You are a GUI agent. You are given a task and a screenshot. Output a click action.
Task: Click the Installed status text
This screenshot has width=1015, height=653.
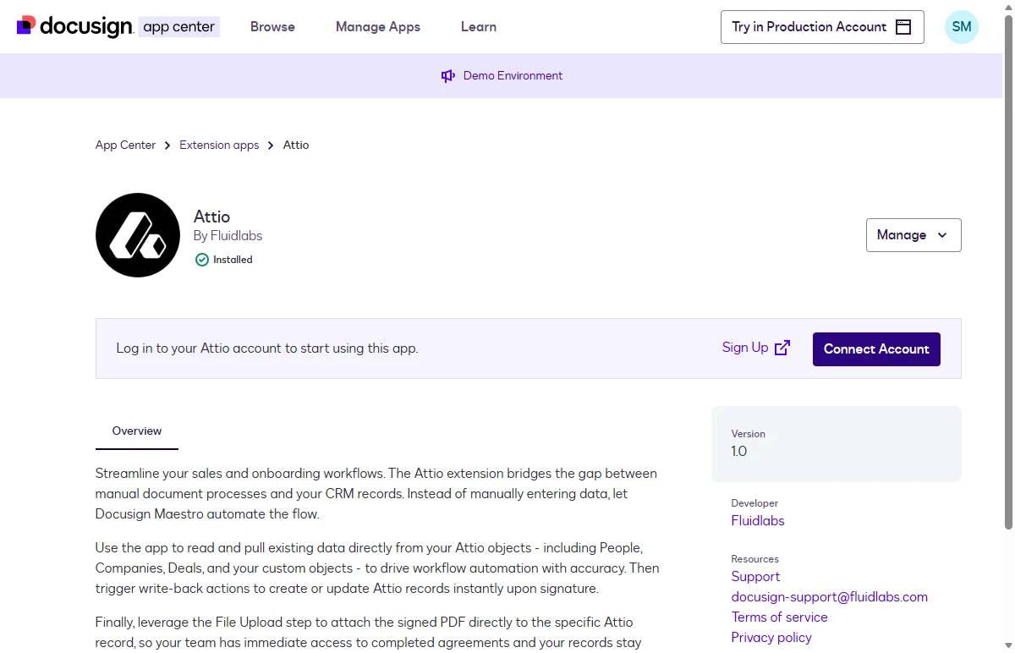pyautogui.click(x=233, y=260)
